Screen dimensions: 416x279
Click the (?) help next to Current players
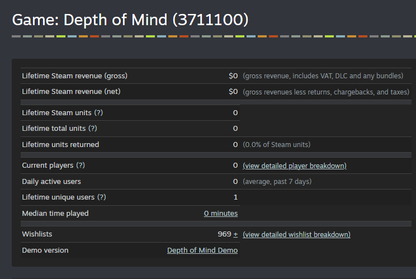[81, 165]
